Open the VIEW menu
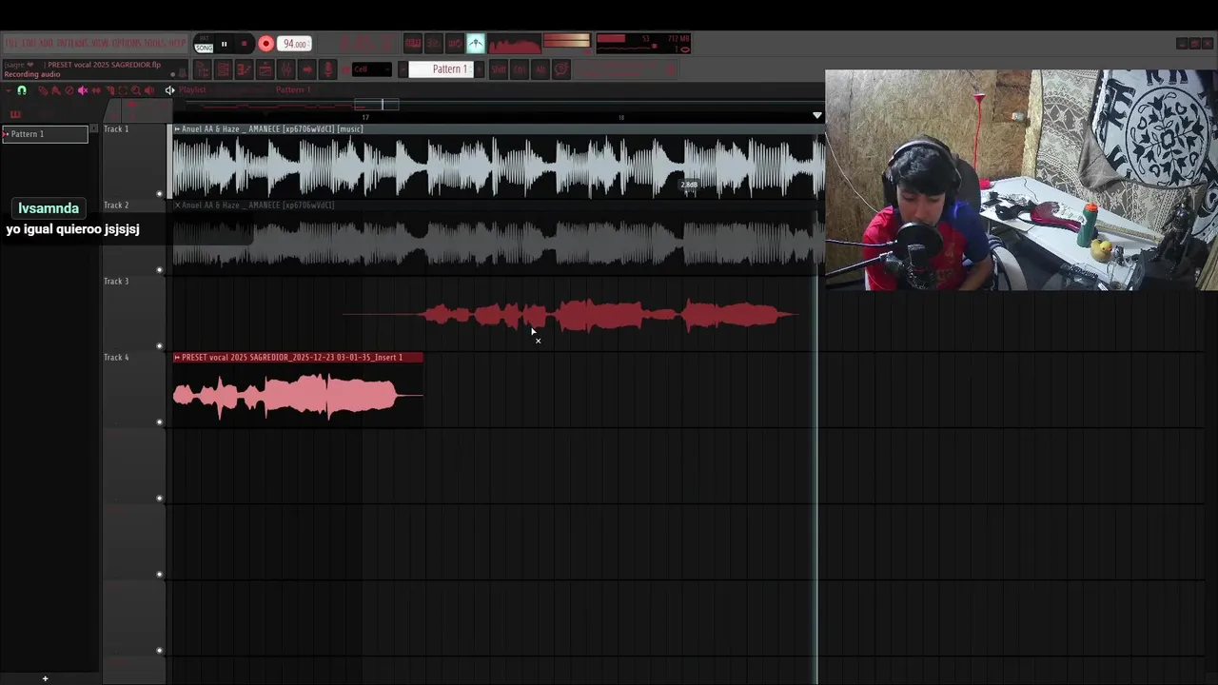The height and width of the screenshot is (685, 1218). [100, 43]
